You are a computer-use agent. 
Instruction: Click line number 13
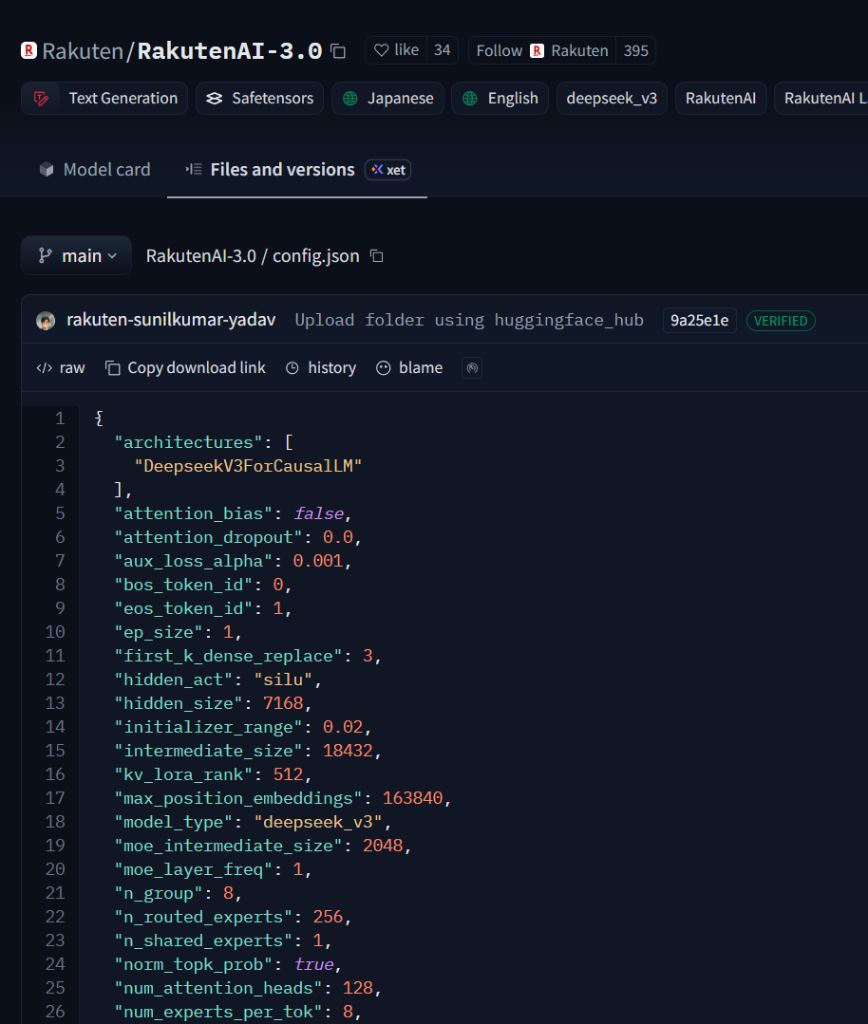tap(55, 703)
